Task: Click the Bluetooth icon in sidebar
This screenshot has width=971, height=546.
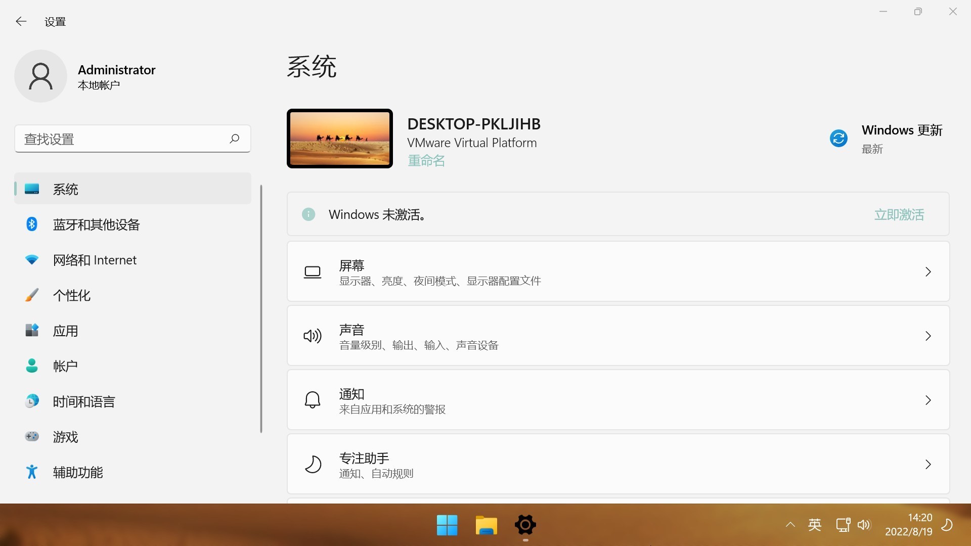Action: 32,224
